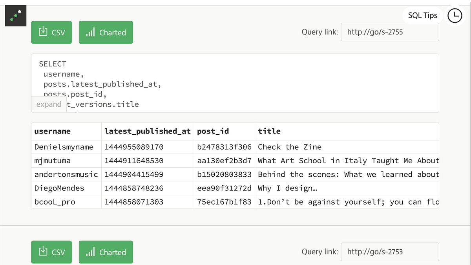471x265 pixels.
Task: Open SQL Tips
Action: [422, 16]
